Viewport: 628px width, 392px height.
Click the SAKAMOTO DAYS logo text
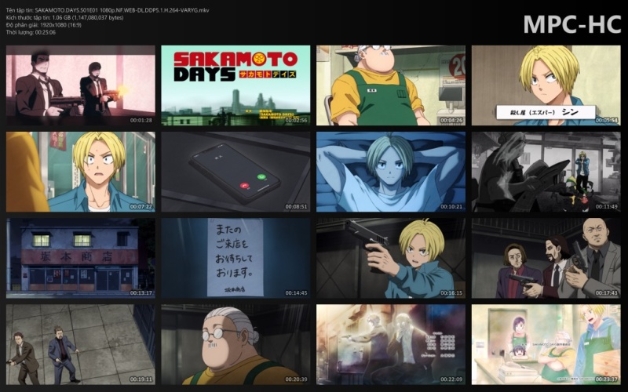(x=235, y=67)
